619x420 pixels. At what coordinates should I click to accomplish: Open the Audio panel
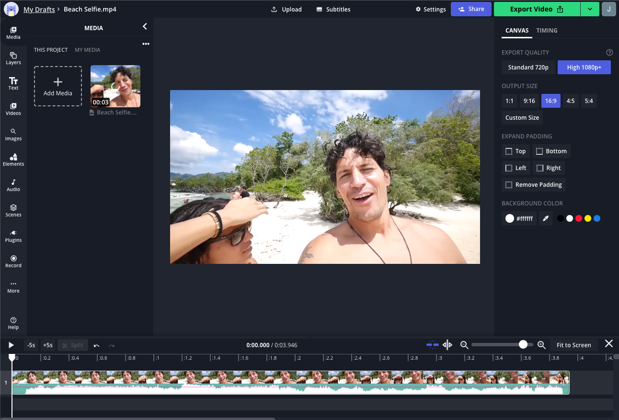(13, 185)
